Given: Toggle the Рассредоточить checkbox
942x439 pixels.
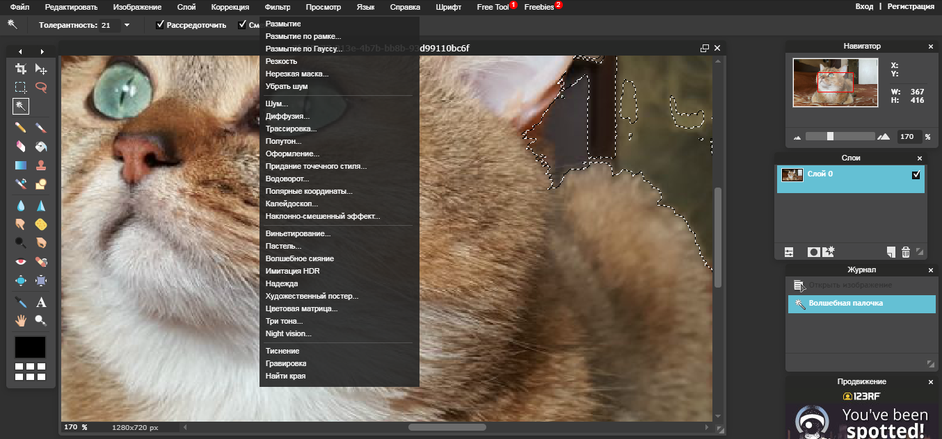Looking at the screenshot, I should [161, 25].
